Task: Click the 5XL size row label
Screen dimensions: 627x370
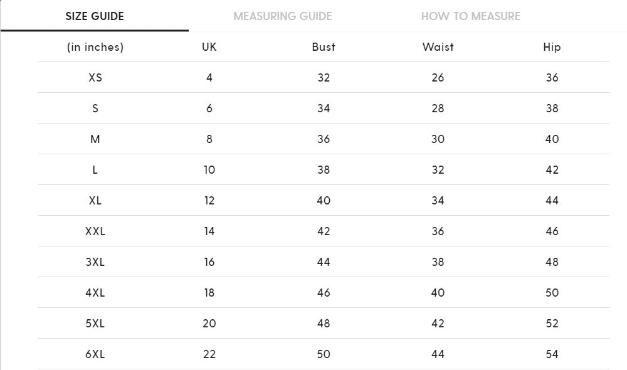Action: 95,324
